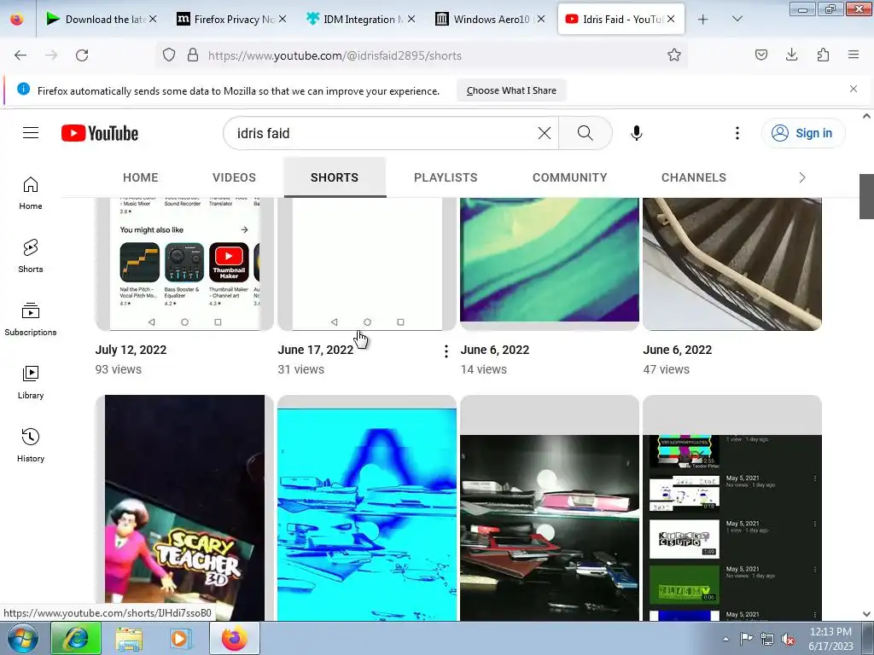Open Shorts in the sidebar

tap(31, 256)
